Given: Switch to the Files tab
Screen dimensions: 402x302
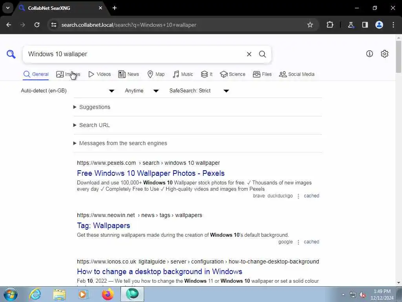Looking at the screenshot, I should (x=262, y=74).
